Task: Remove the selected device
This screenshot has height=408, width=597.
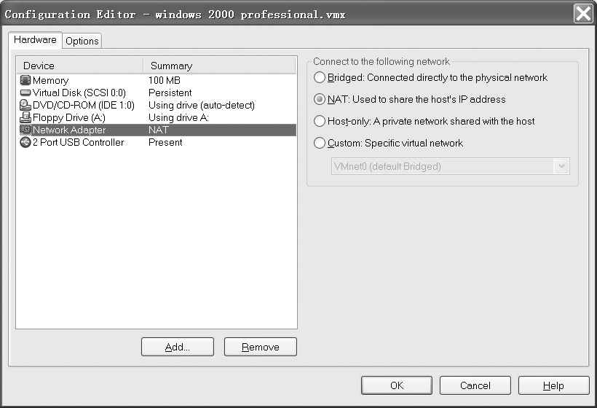Action: [x=261, y=347]
